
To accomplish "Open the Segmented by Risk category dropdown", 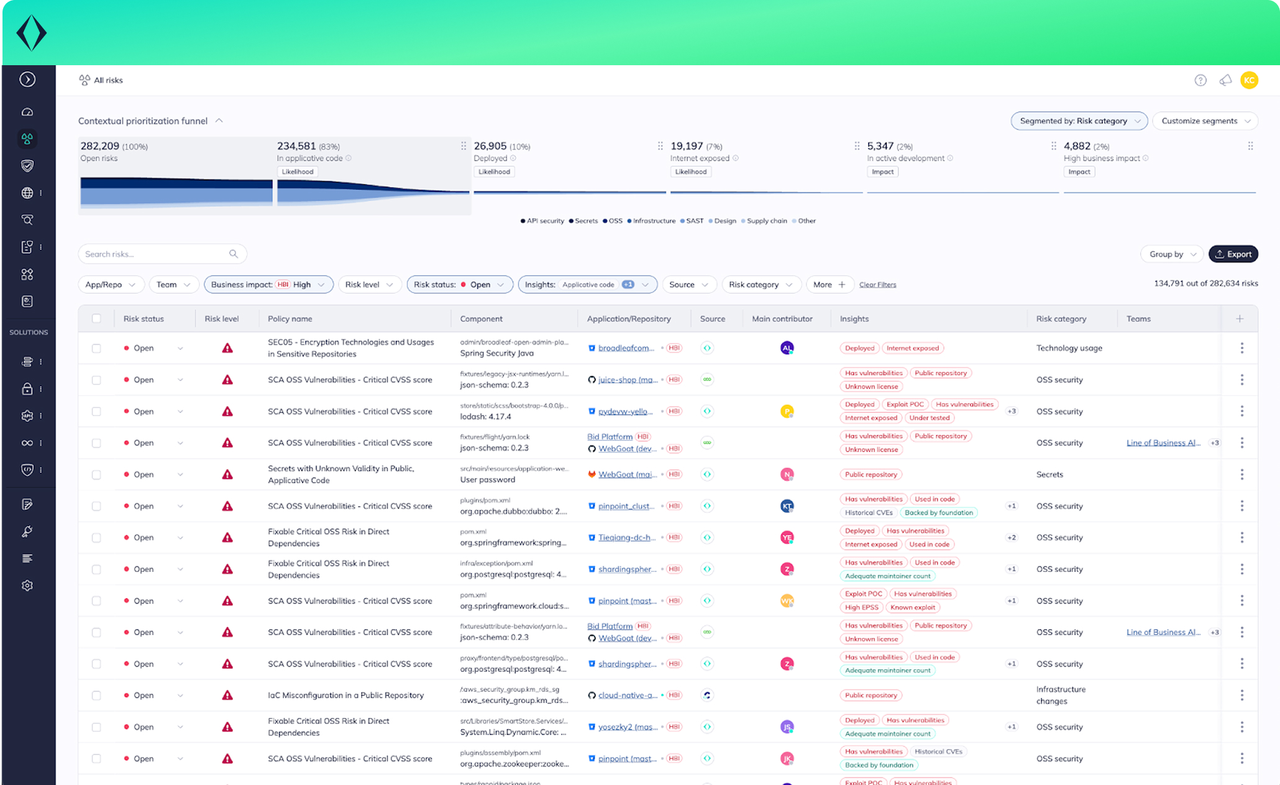I will 1079,121.
